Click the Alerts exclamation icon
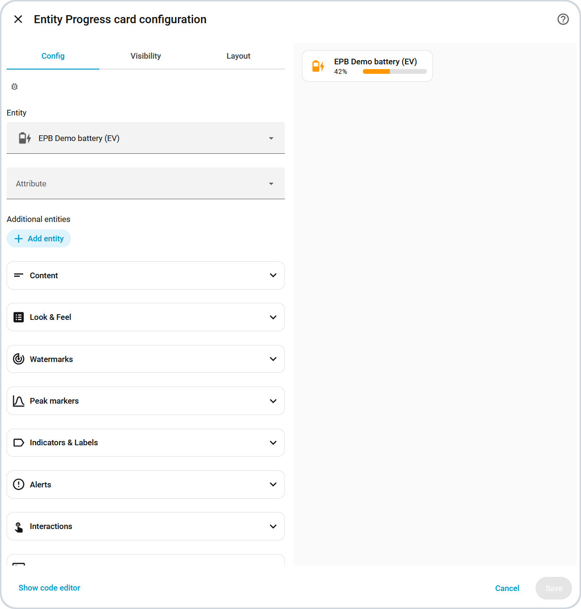The height and width of the screenshot is (609, 581). [18, 485]
